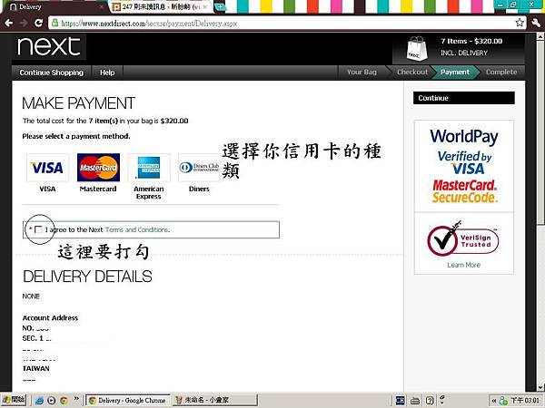Image resolution: width=545 pixels, height=408 pixels.
Task: Switch to the 247 browser tab
Action: tap(158, 7)
